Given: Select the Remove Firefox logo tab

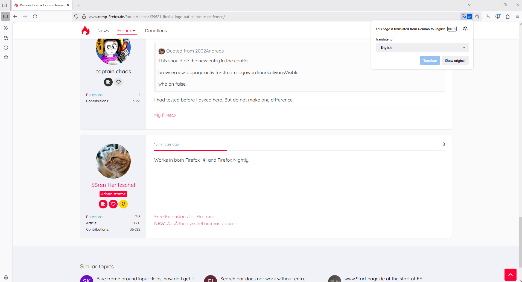Looking at the screenshot, I should 42,5.
